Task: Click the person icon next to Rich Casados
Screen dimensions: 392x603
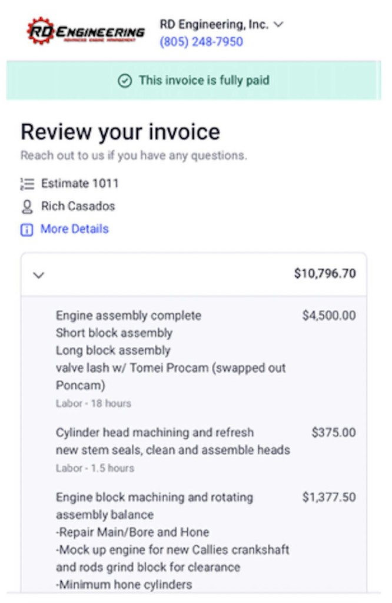Action: coord(26,207)
